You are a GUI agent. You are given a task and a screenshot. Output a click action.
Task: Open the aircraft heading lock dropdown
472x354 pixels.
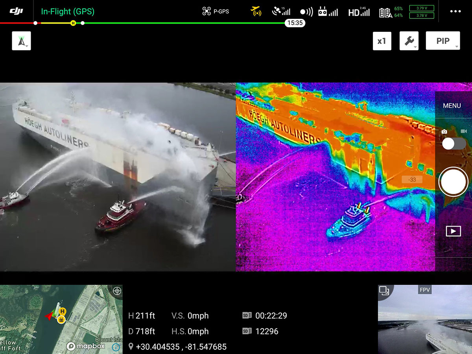coord(21,41)
